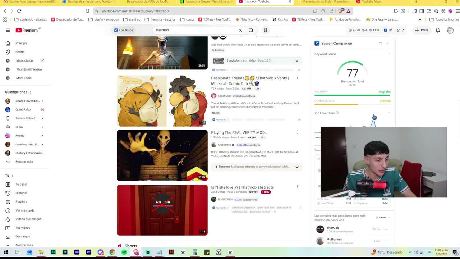This screenshot has height=259, width=460.
Task: Open Spotify from the taskbar
Action: 124,252
